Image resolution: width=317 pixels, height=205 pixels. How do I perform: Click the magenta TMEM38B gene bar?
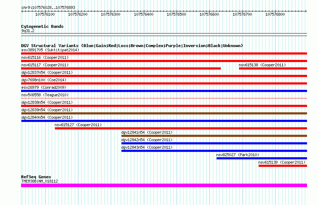(x=164, y=185)
